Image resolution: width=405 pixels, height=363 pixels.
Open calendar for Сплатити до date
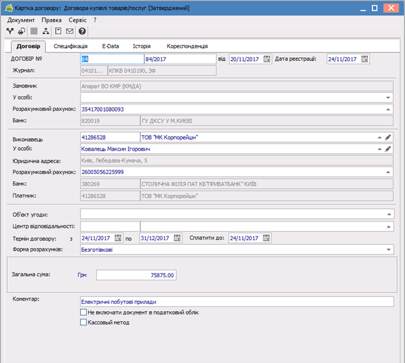click(266, 238)
